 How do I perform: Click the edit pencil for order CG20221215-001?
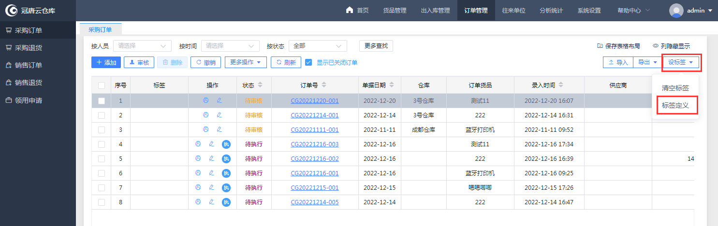(x=211, y=187)
